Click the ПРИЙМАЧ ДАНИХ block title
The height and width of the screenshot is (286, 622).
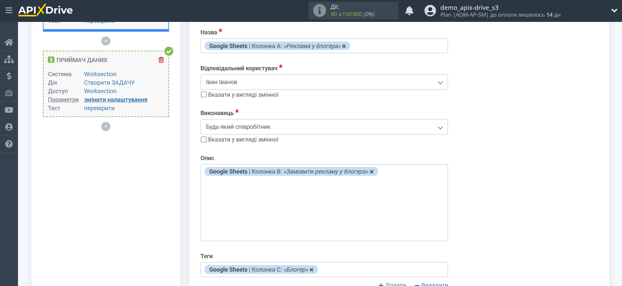[x=82, y=60]
